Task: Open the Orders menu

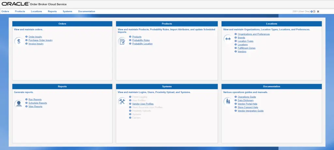Action: pos(5,11)
